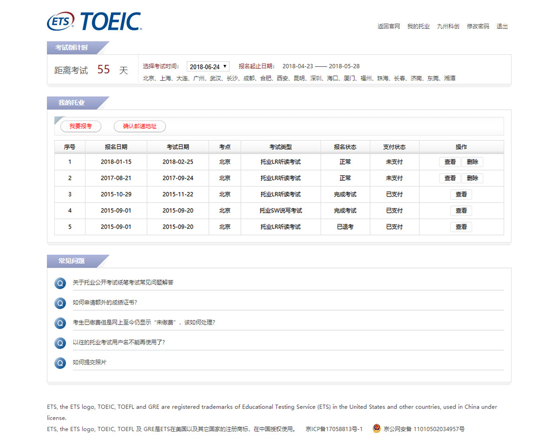Open 我的托业 in top navigation

[418, 26]
